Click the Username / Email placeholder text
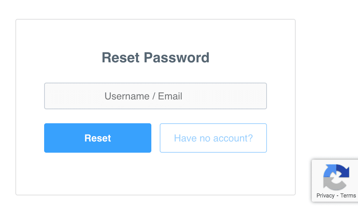The height and width of the screenshot is (208, 358). pos(143,96)
